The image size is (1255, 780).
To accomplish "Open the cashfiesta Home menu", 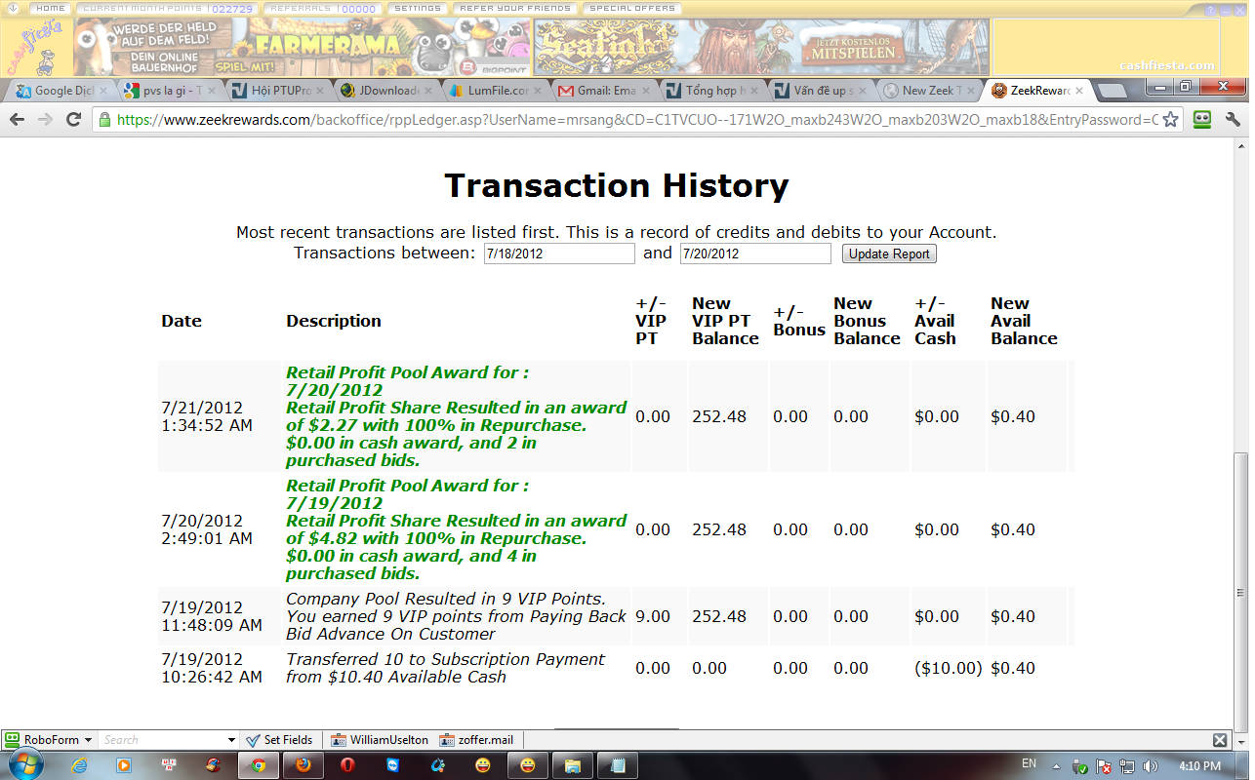I will click(x=50, y=8).
